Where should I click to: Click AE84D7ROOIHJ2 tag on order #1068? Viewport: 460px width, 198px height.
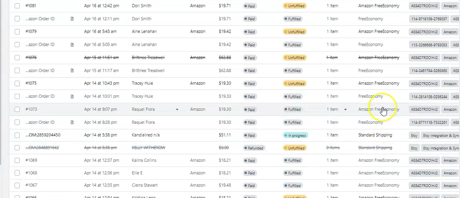(x=424, y=173)
